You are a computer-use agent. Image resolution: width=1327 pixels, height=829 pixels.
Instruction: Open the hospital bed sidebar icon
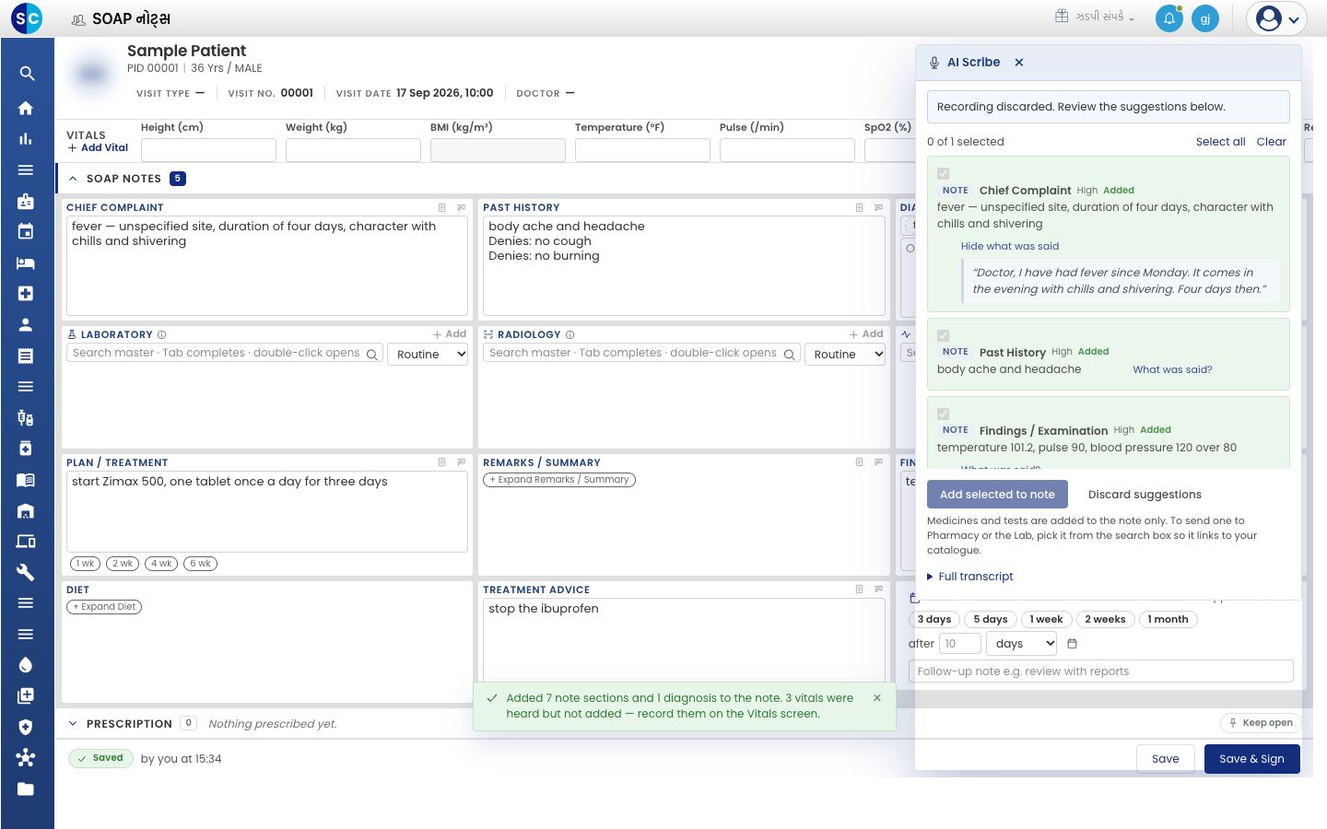26,263
